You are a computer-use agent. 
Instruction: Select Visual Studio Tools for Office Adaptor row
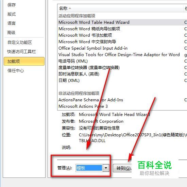pyautogui.click(x=122, y=55)
